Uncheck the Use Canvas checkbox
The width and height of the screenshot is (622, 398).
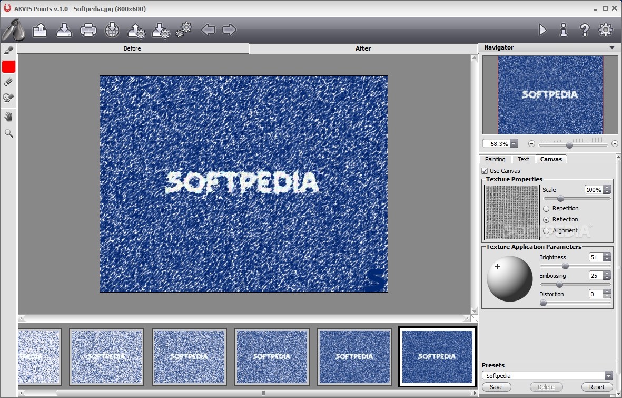coord(485,171)
